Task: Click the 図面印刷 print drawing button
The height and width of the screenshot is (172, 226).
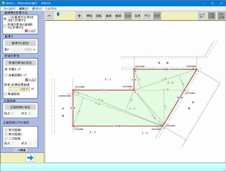Action: [x=211, y=16]
